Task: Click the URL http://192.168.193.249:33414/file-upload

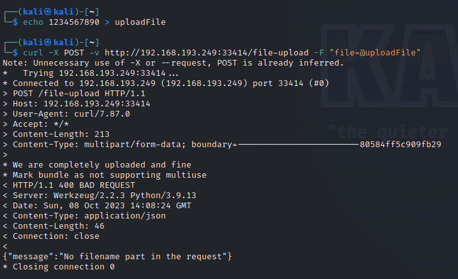Action: 207,53
